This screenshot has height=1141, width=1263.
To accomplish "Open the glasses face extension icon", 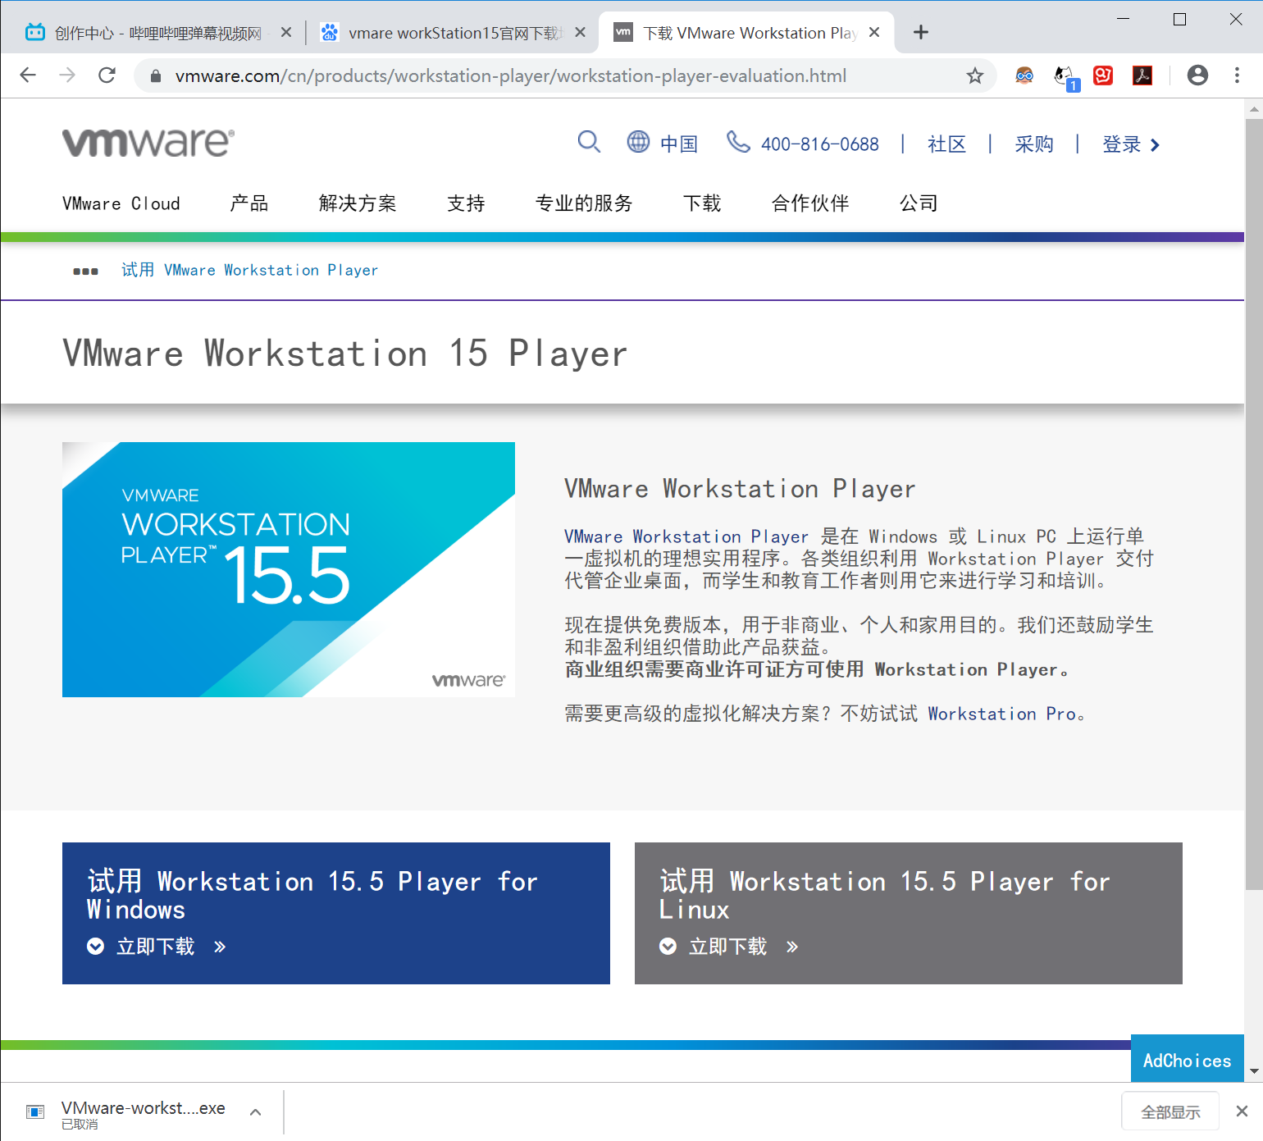I will [1024, 75].
